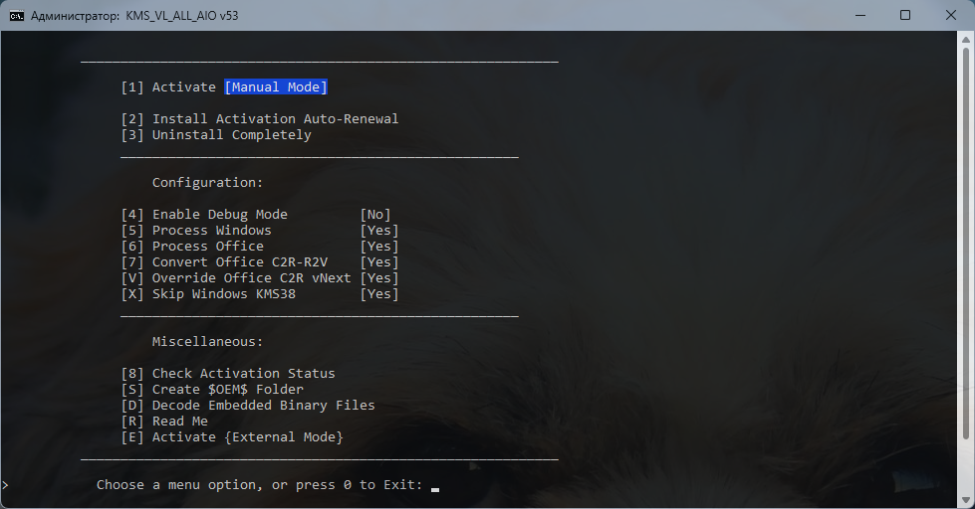Click the 'Configuration:' heading
The image size is (975, 509).
208,183
